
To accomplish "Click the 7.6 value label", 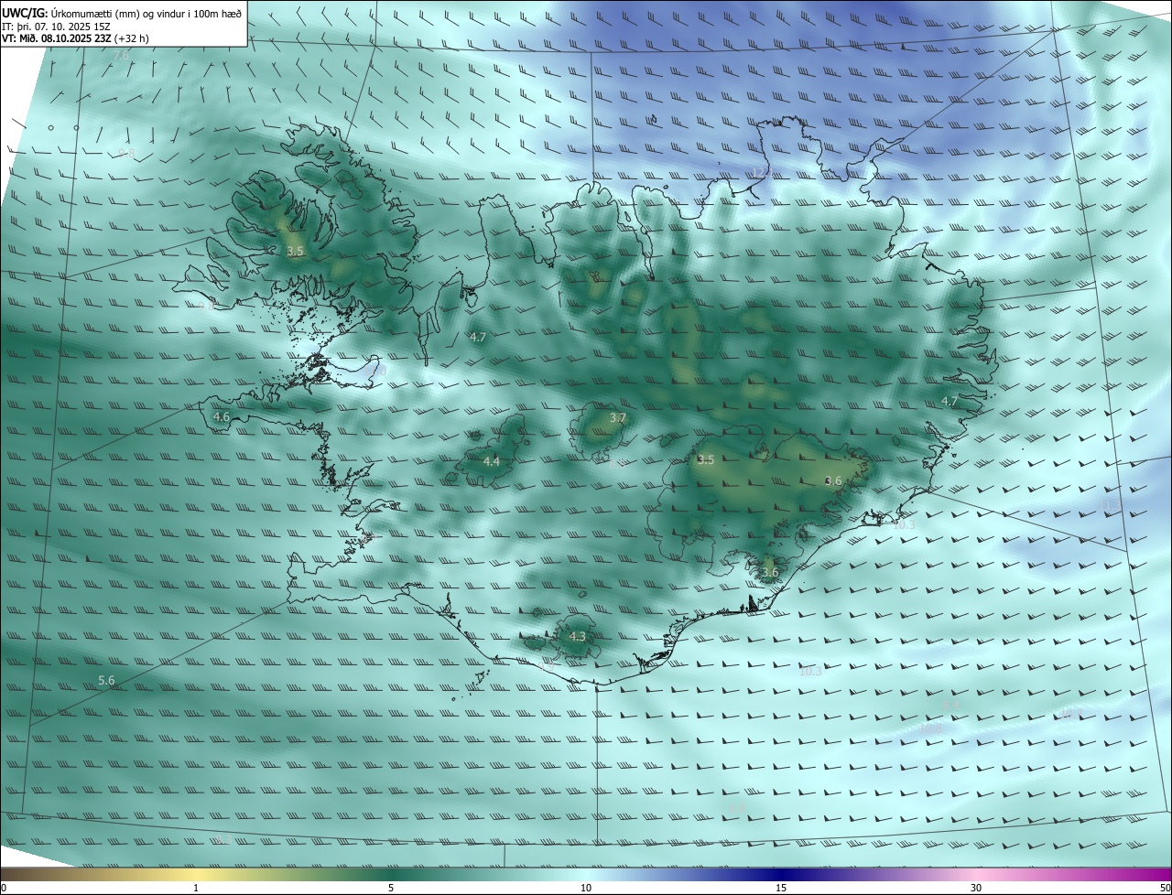I will (x=121, y=55).
